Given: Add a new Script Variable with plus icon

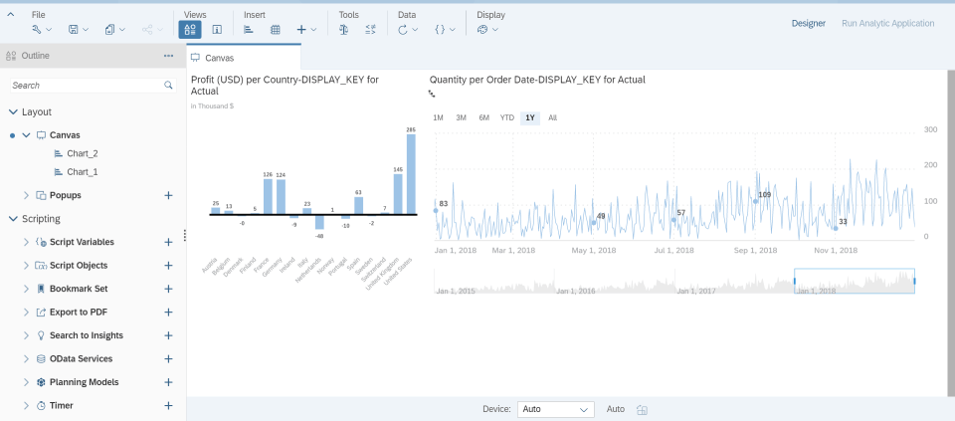Looking at the screenshot, I should (168, 242).
